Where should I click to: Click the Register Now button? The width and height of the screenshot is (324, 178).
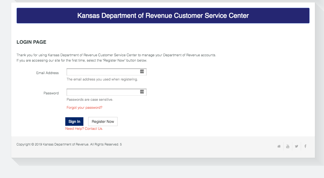[103, 122]
